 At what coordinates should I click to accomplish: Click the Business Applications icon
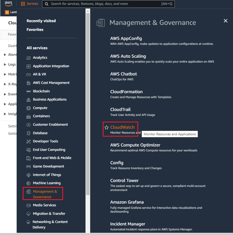(x=28, y=100)
